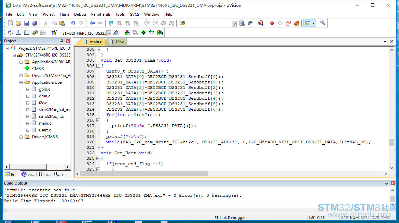Screen dimensions: 399x223
Task: Open the target selection dropdown STM32F446RE_I2C_DS323
Action: pyautogui.click(x=109, y=33)
